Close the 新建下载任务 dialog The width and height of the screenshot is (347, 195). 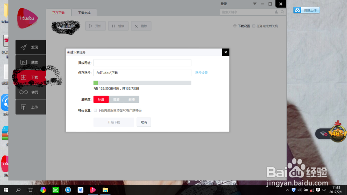[x=226, y=52]
